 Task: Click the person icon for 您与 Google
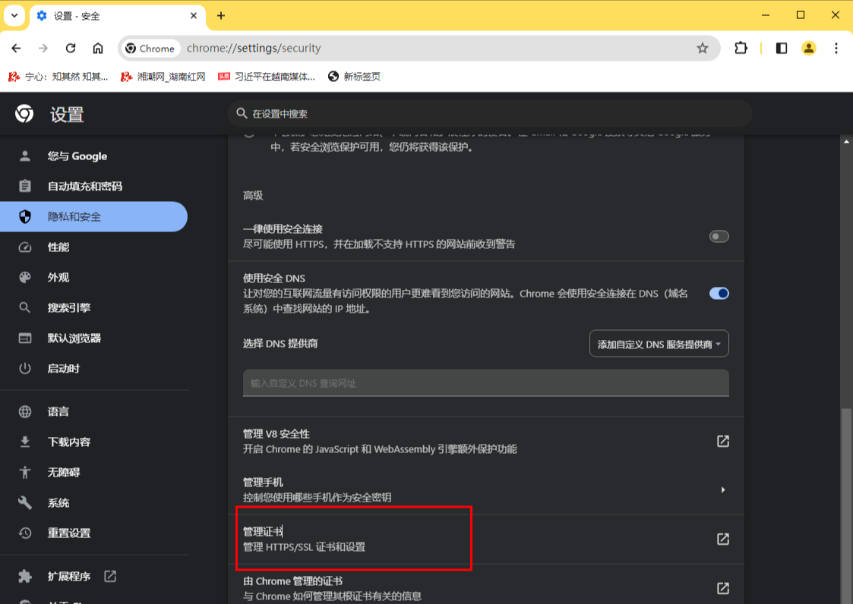pyautogui.click(x=25, y=156)
